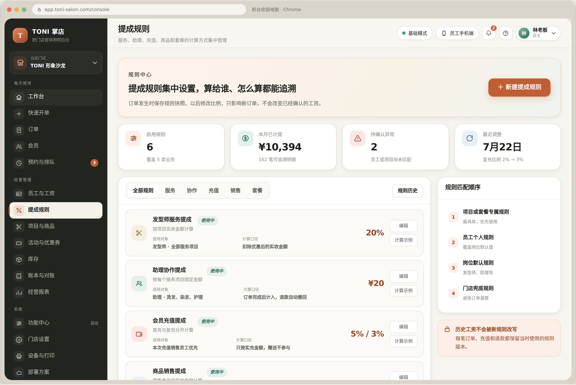576x385 pixels.
Task: Click the 订单 document icon
Action: (19, 130)
